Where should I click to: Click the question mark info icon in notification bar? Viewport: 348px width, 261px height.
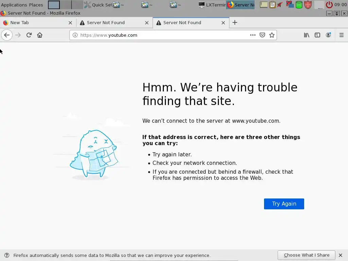tap(7, 255)
